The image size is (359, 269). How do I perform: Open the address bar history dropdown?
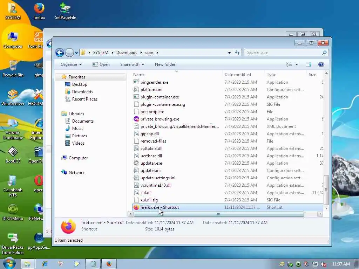click(229, 53)
